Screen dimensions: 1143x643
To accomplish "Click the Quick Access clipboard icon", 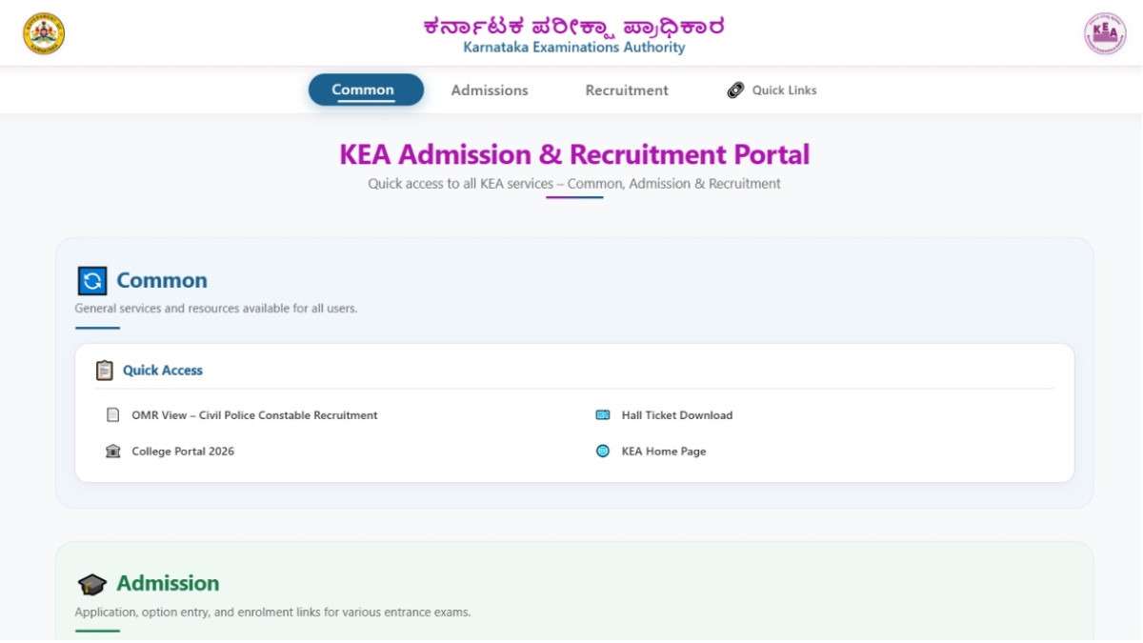I will pyautogui.click(x=105, y=371).
